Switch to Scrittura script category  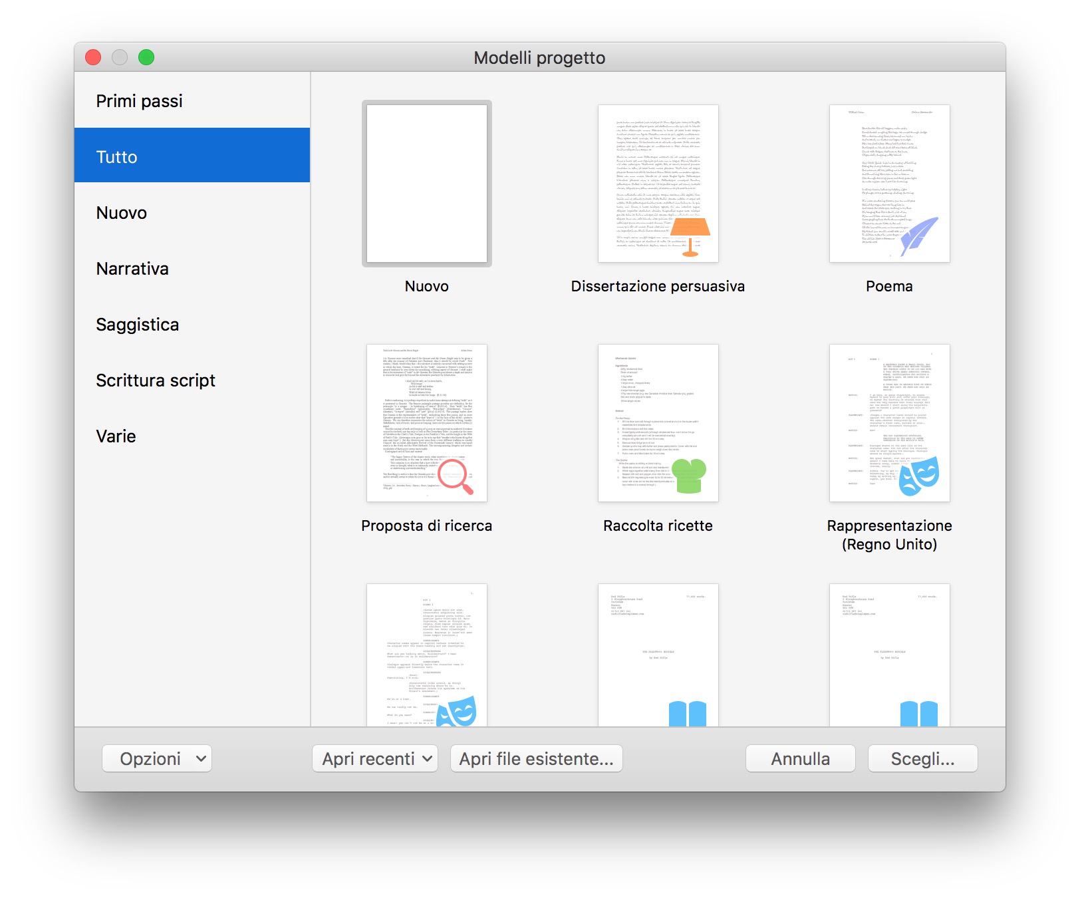[x=192, y=380]
